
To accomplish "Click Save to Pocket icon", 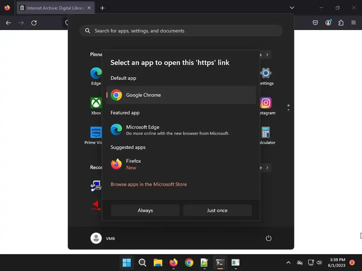I will pyautogui.click(x=315, y=23).
